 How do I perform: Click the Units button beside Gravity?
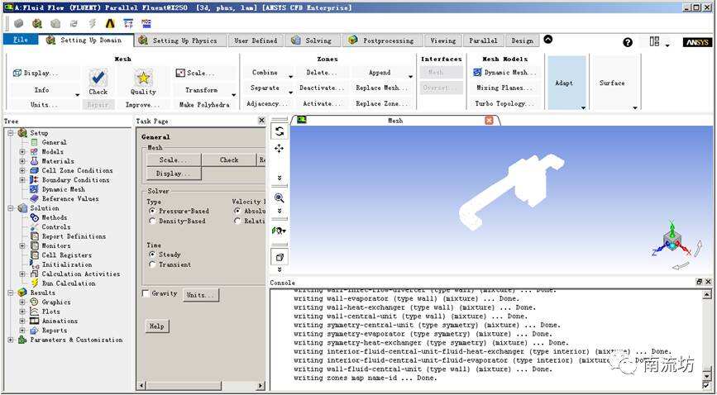(201, 295)
